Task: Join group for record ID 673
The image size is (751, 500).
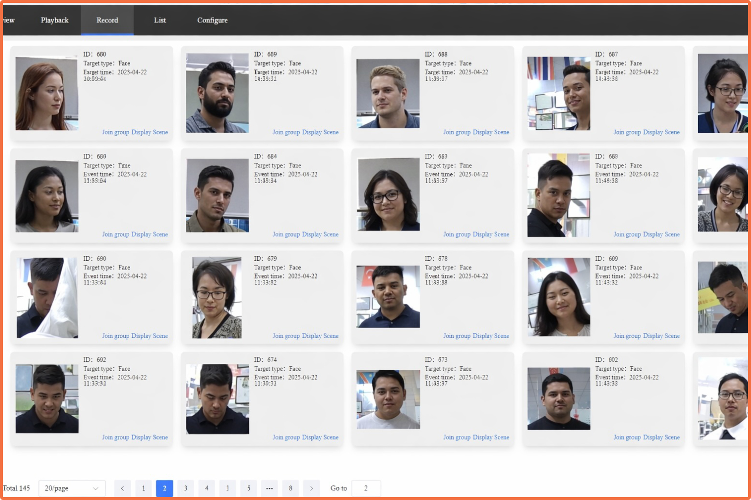Action: point(457,437)
